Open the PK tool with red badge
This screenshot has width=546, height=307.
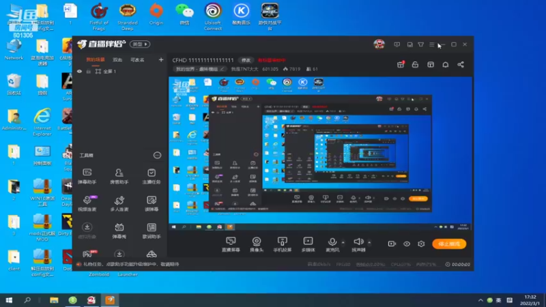tap(89, 254)
